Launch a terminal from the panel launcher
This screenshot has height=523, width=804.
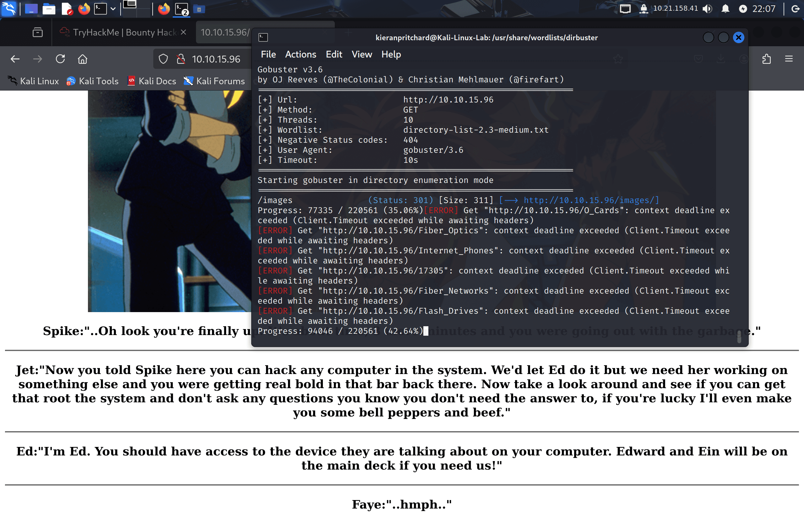point(100,9)
